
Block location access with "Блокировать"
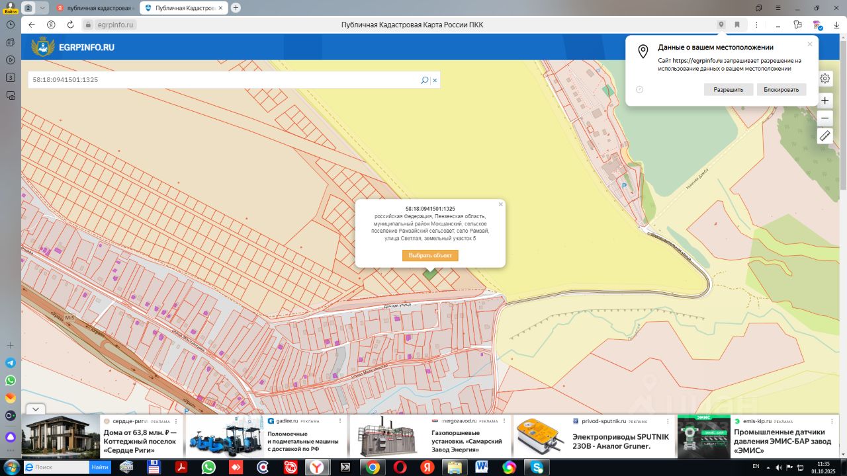[x=781, y=89]
